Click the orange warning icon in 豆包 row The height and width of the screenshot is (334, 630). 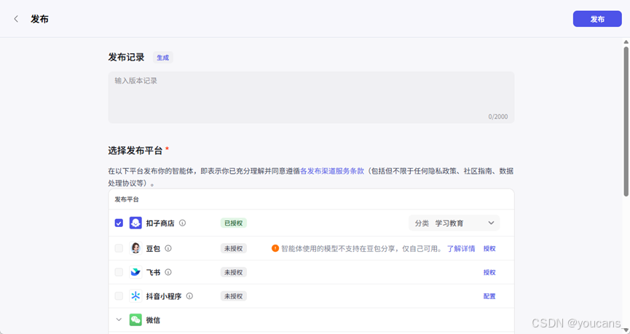[x=275, y=248]
